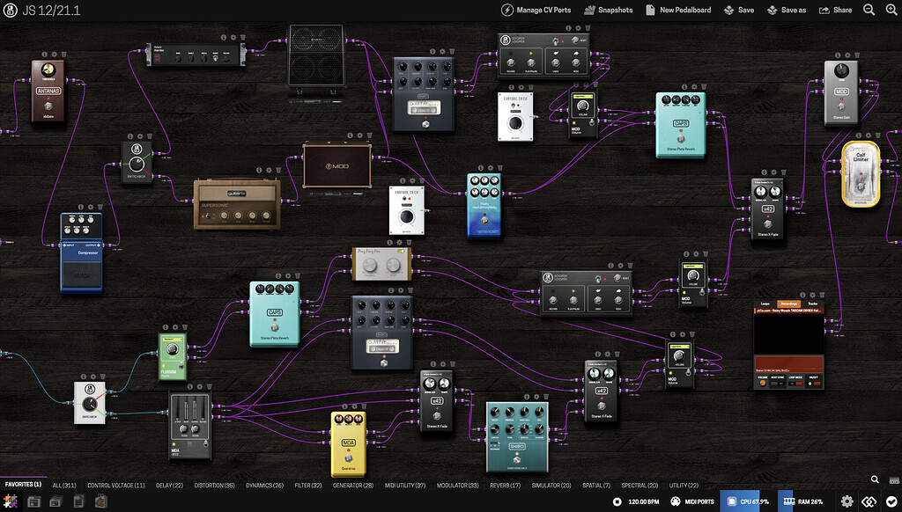Toggle HOST SYNC on the looper panel

[x=776, y=383]
